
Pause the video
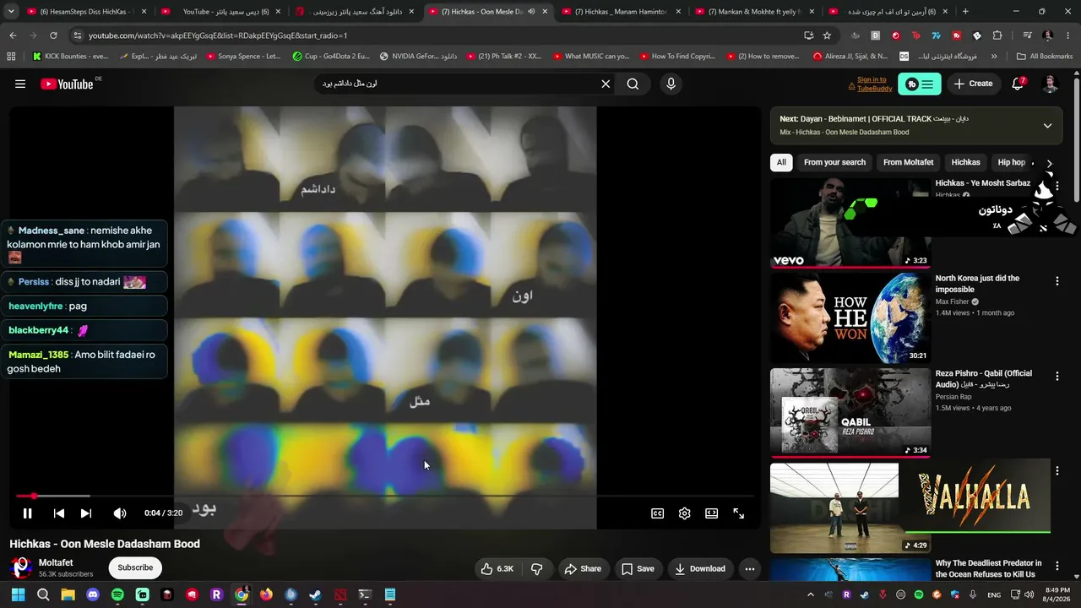27,513
